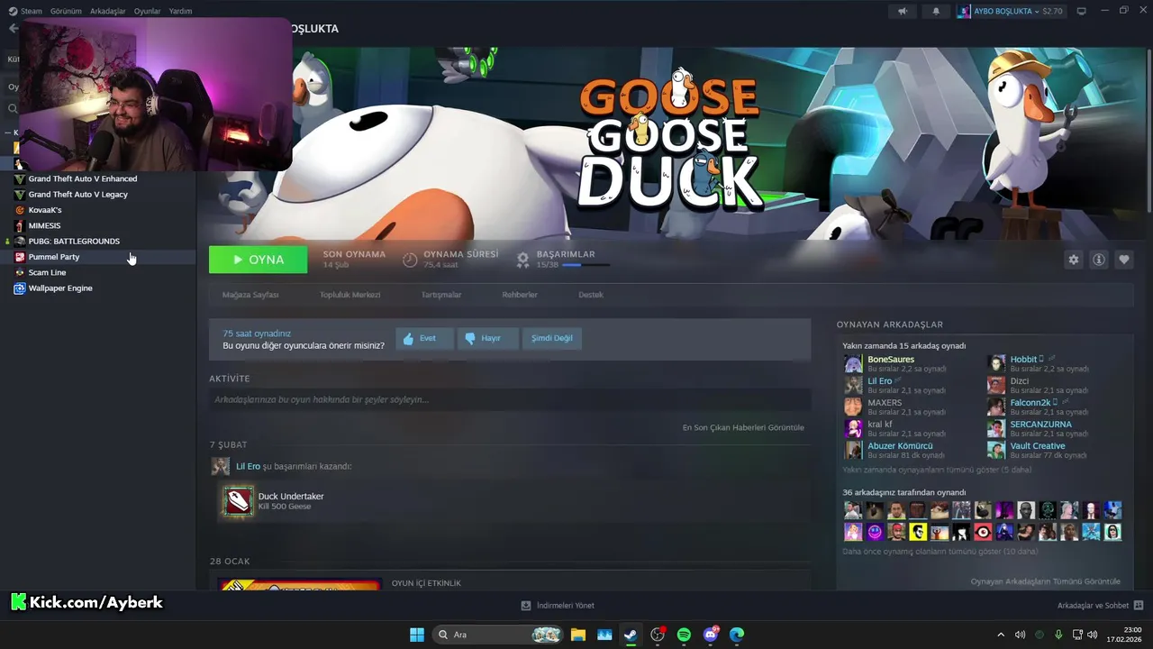Add Goose Goose Duck to favorites heart
This screenshot has width=1153, height=649.
pos(1123,260)
